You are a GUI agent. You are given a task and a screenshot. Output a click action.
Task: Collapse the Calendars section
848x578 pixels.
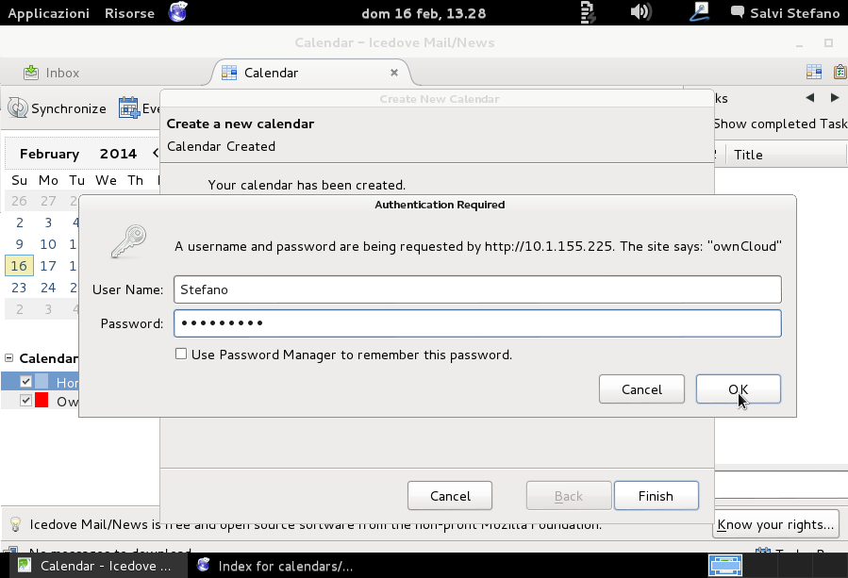(8, 358)
